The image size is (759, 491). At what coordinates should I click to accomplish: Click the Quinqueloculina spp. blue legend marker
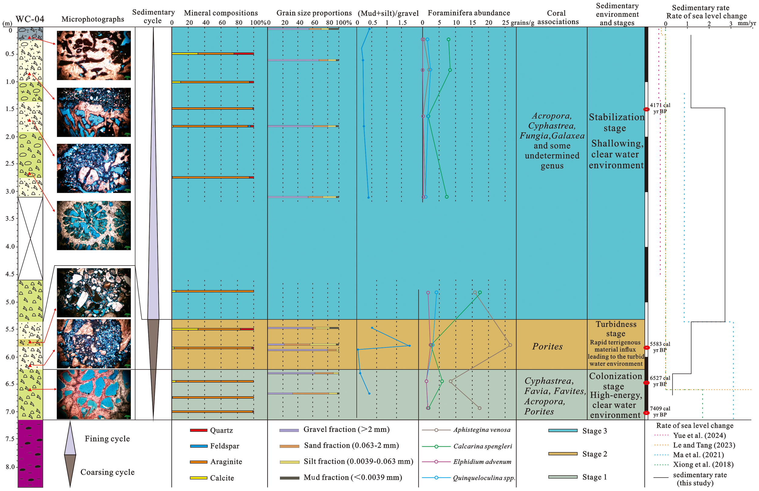436,478
